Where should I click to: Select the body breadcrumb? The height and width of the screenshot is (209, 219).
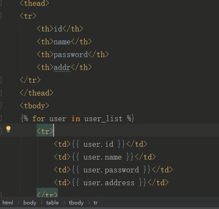(x=30, y=203)
